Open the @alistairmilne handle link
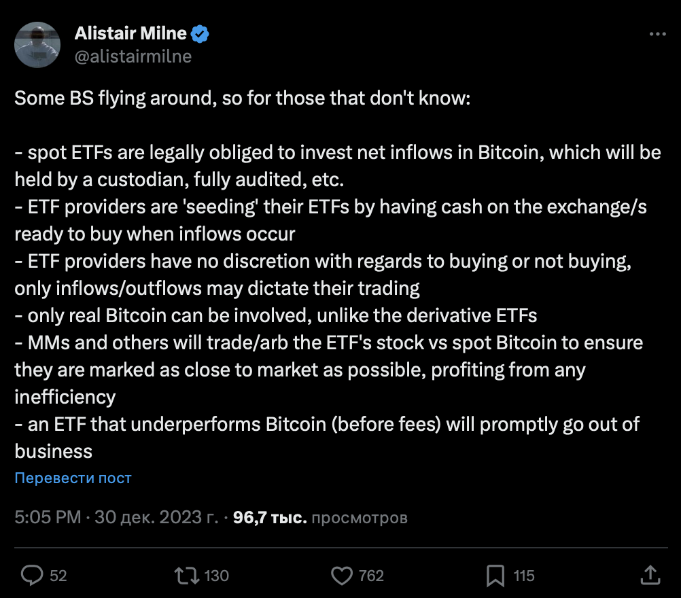Viewport: 681px width, 598px height. 133,57
